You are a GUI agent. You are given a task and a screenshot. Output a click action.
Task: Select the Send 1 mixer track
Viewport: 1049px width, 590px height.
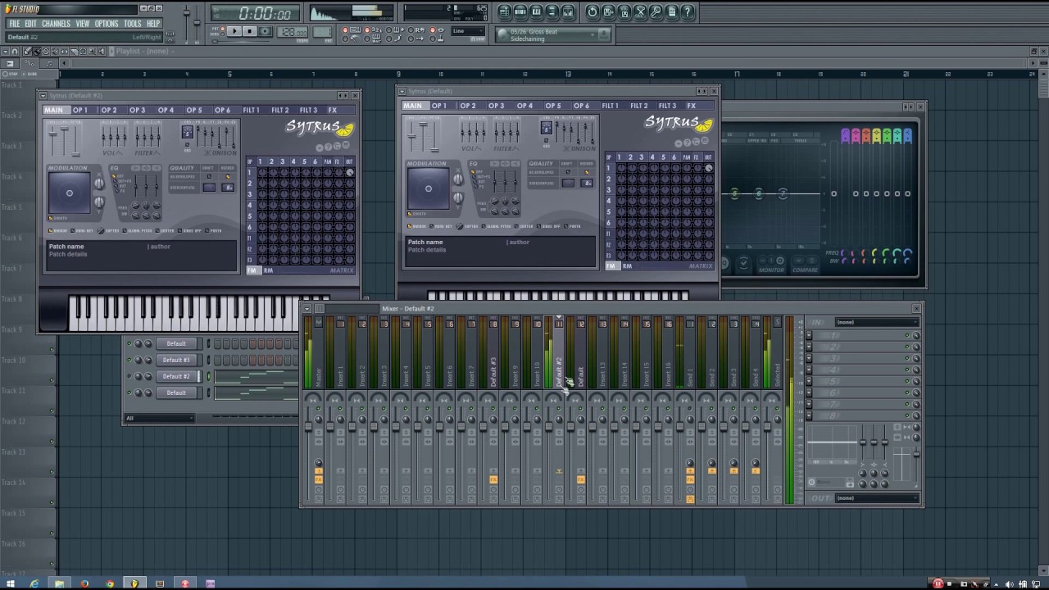click(690, 352)
